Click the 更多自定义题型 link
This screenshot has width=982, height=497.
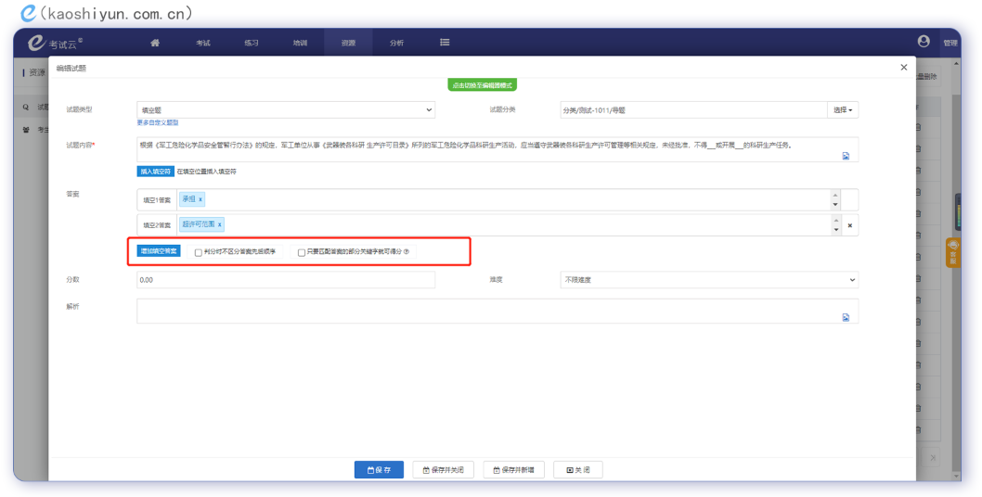(x=158, y=122)
